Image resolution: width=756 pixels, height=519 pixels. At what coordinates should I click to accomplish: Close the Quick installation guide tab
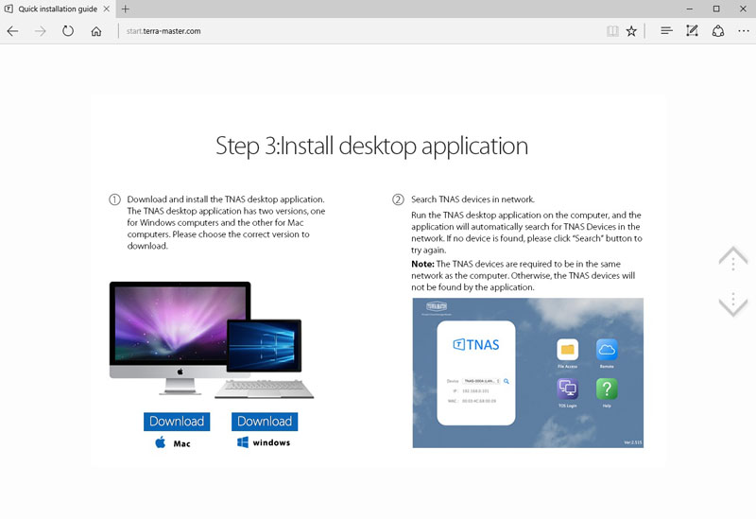(107, 9)
